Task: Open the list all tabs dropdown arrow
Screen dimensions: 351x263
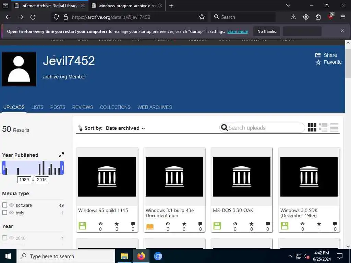Action: (x=288, y=5)
